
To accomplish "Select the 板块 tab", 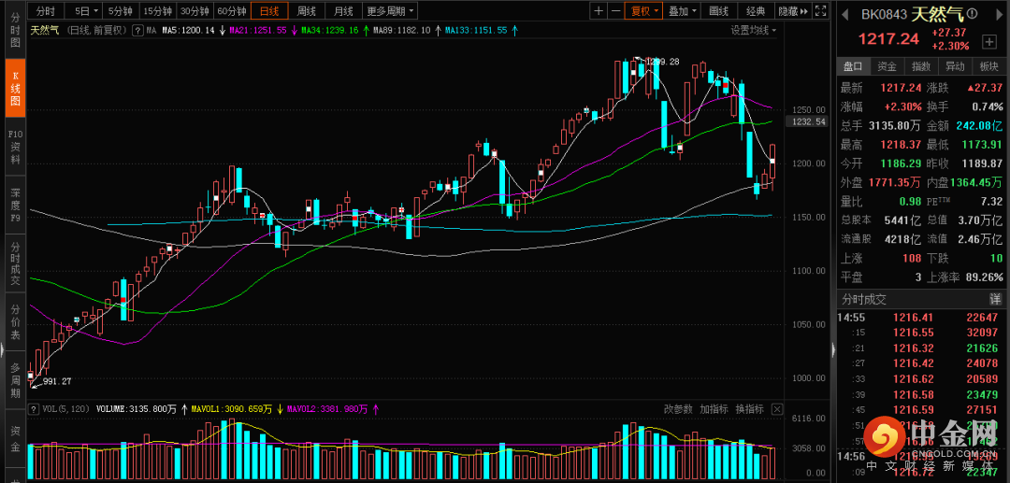I will (988, 66).
